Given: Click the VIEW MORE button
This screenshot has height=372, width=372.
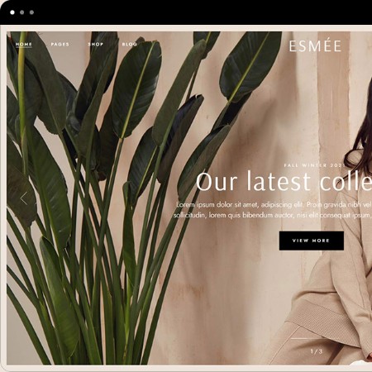Looking at the screenshot, I should (x=312, y=241).
